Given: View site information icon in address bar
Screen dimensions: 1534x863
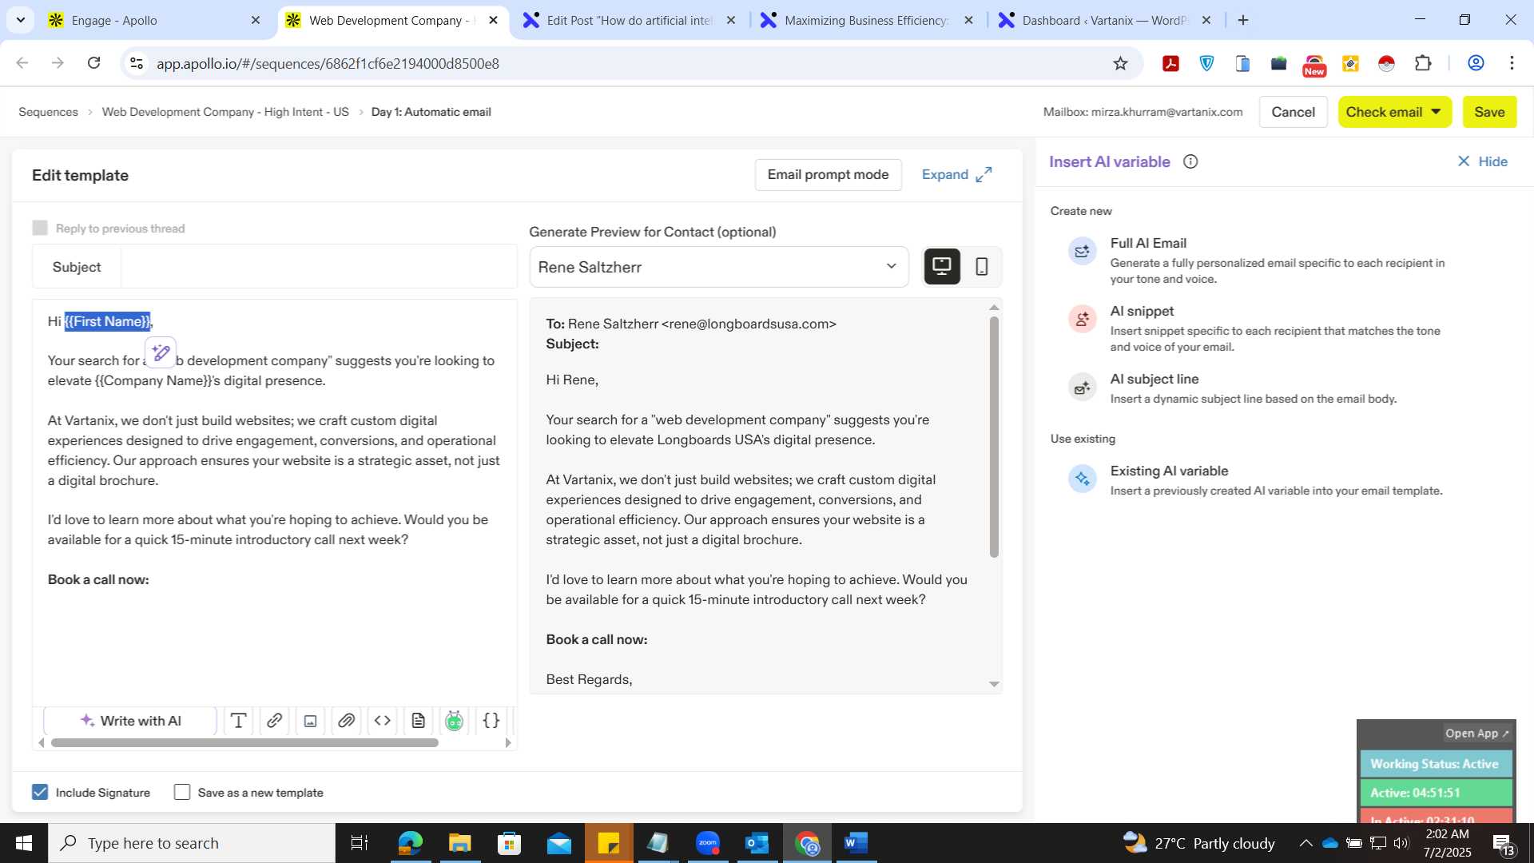Looking at the screenshot, I should click(137, 63).
